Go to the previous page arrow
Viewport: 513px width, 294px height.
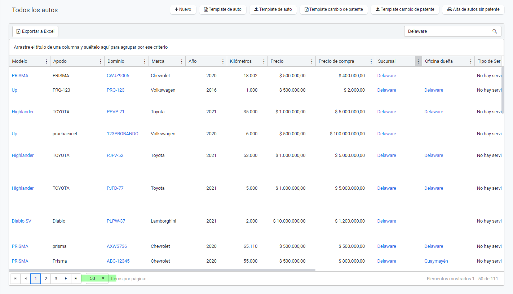tap(25, 278)
